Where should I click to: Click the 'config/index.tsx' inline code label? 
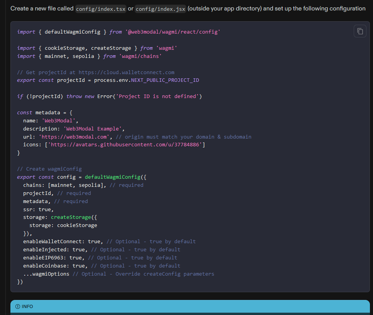click(x=101, y=9)
